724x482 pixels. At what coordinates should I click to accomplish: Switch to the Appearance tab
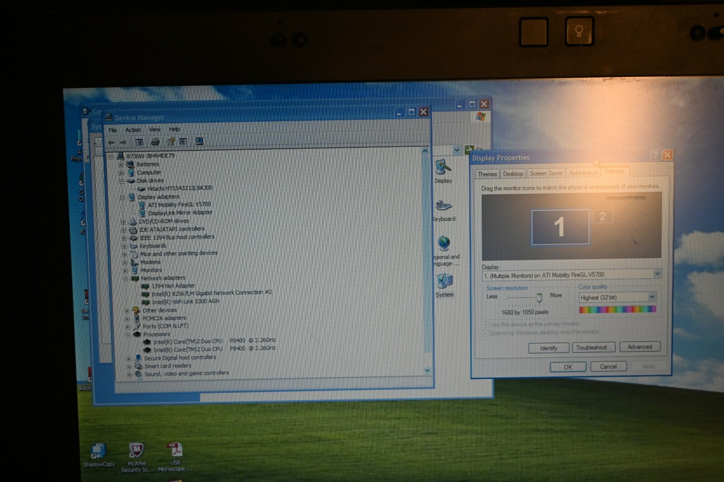584,173
